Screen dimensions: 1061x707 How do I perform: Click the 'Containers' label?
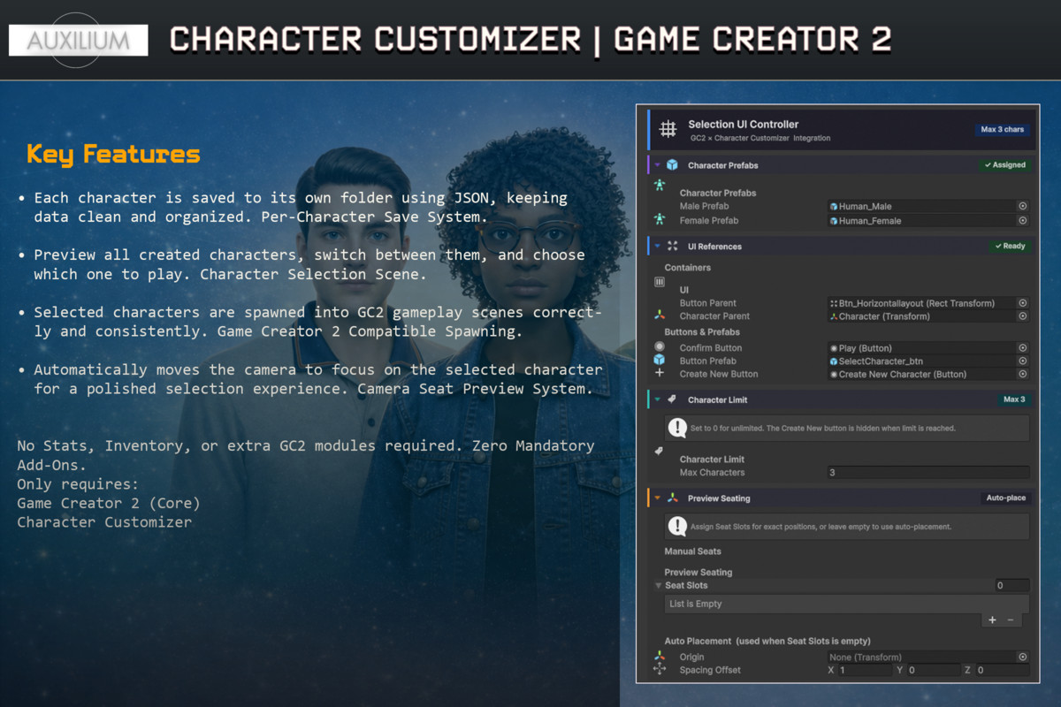pyautogui.click(x=688, y=268)
